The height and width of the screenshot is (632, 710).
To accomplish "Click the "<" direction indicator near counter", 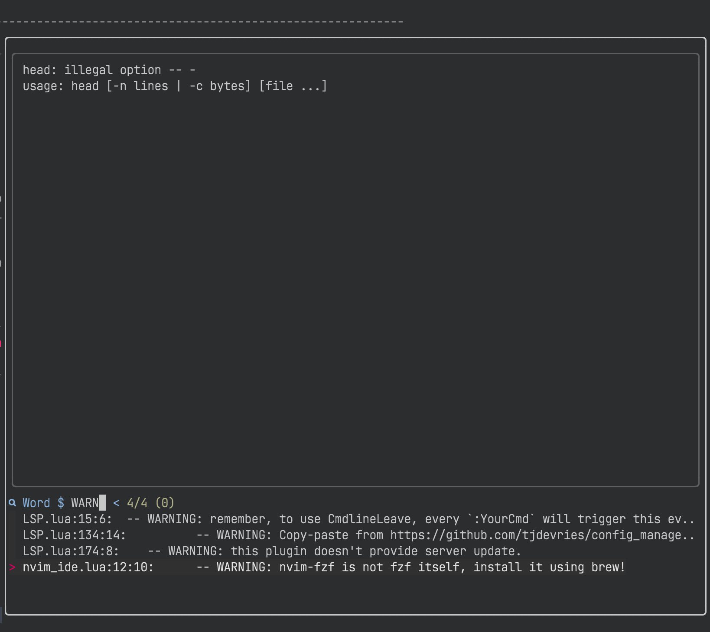I will pyautogui.click(x=116, y=502).
